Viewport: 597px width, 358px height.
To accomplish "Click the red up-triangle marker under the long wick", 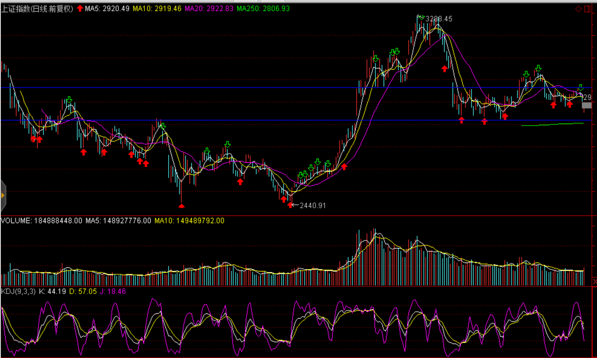I will point(181,206).
